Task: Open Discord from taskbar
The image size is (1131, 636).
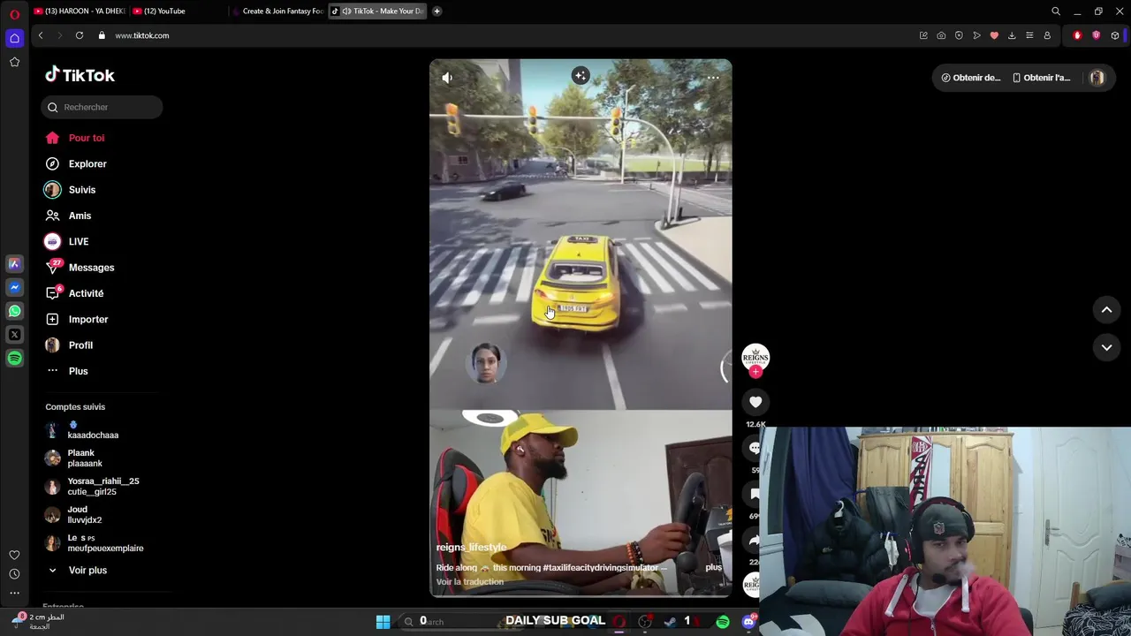Action: tap(748, 622)
